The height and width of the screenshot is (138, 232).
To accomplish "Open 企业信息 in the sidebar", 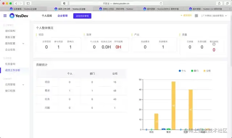I will tap(10, 50).
